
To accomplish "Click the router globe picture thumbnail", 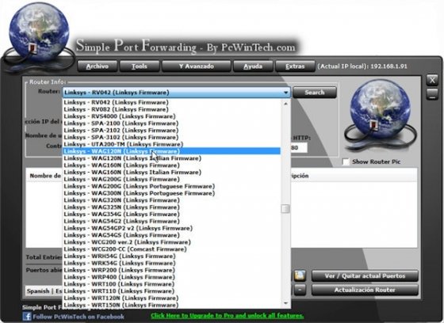I will tap(381, 116).
